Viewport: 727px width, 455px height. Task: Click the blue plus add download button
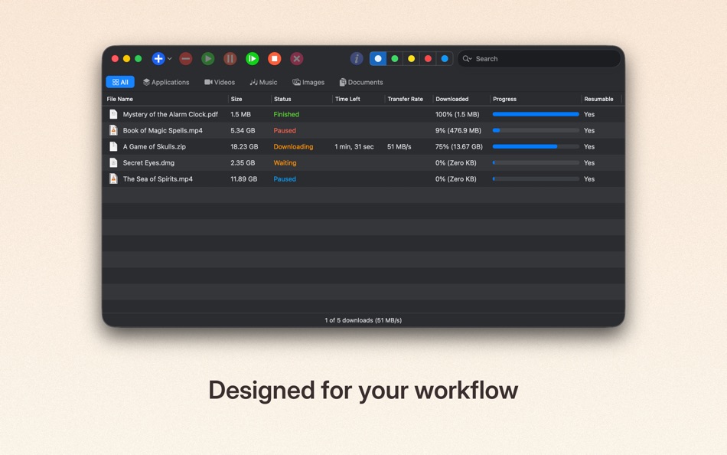158,58
